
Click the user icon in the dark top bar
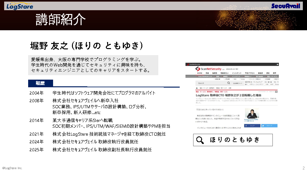click(x=277, y=64)
